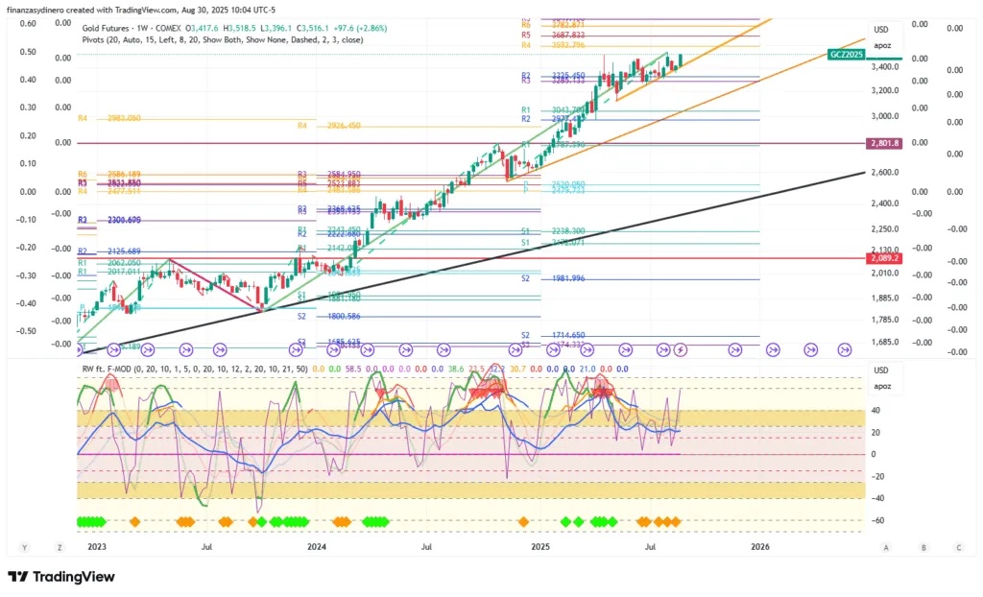Click the 21.0 value in the F-MOD legend

(x=587, y=370)
